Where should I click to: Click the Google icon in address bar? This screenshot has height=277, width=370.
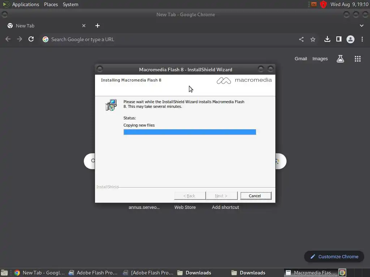pos(46,39)
